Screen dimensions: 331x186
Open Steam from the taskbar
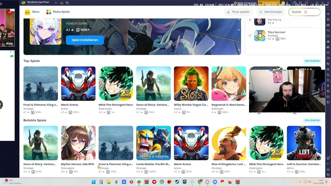pyautogui.click(x=177, y=182)
